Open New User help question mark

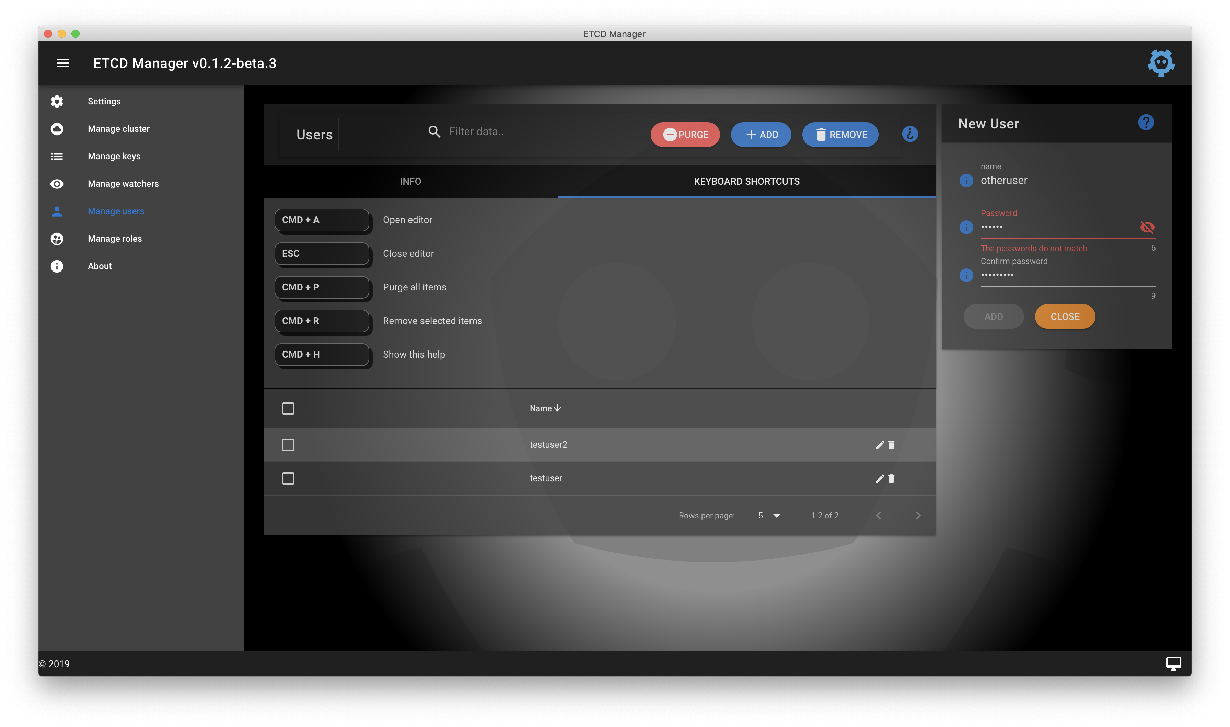[x=1145, y=123]
